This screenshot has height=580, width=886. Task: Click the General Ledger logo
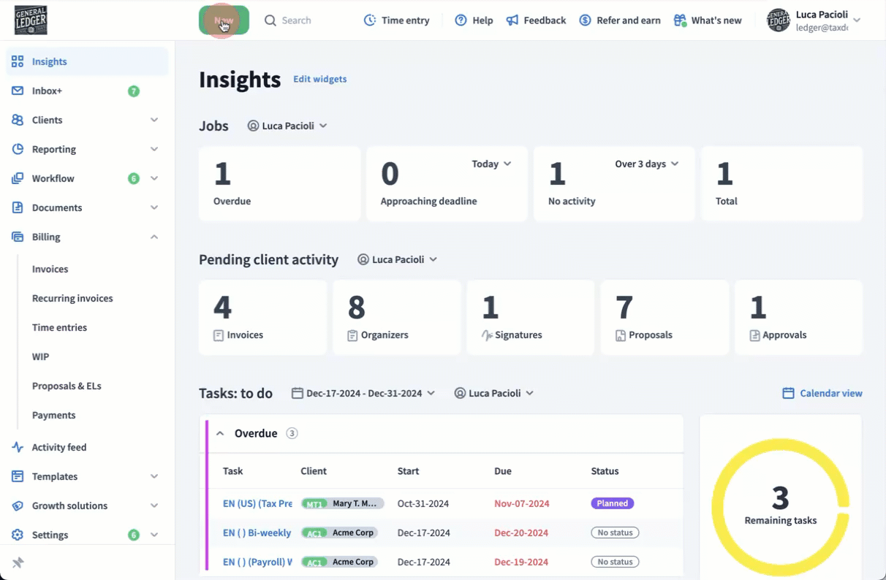[31, 20]
